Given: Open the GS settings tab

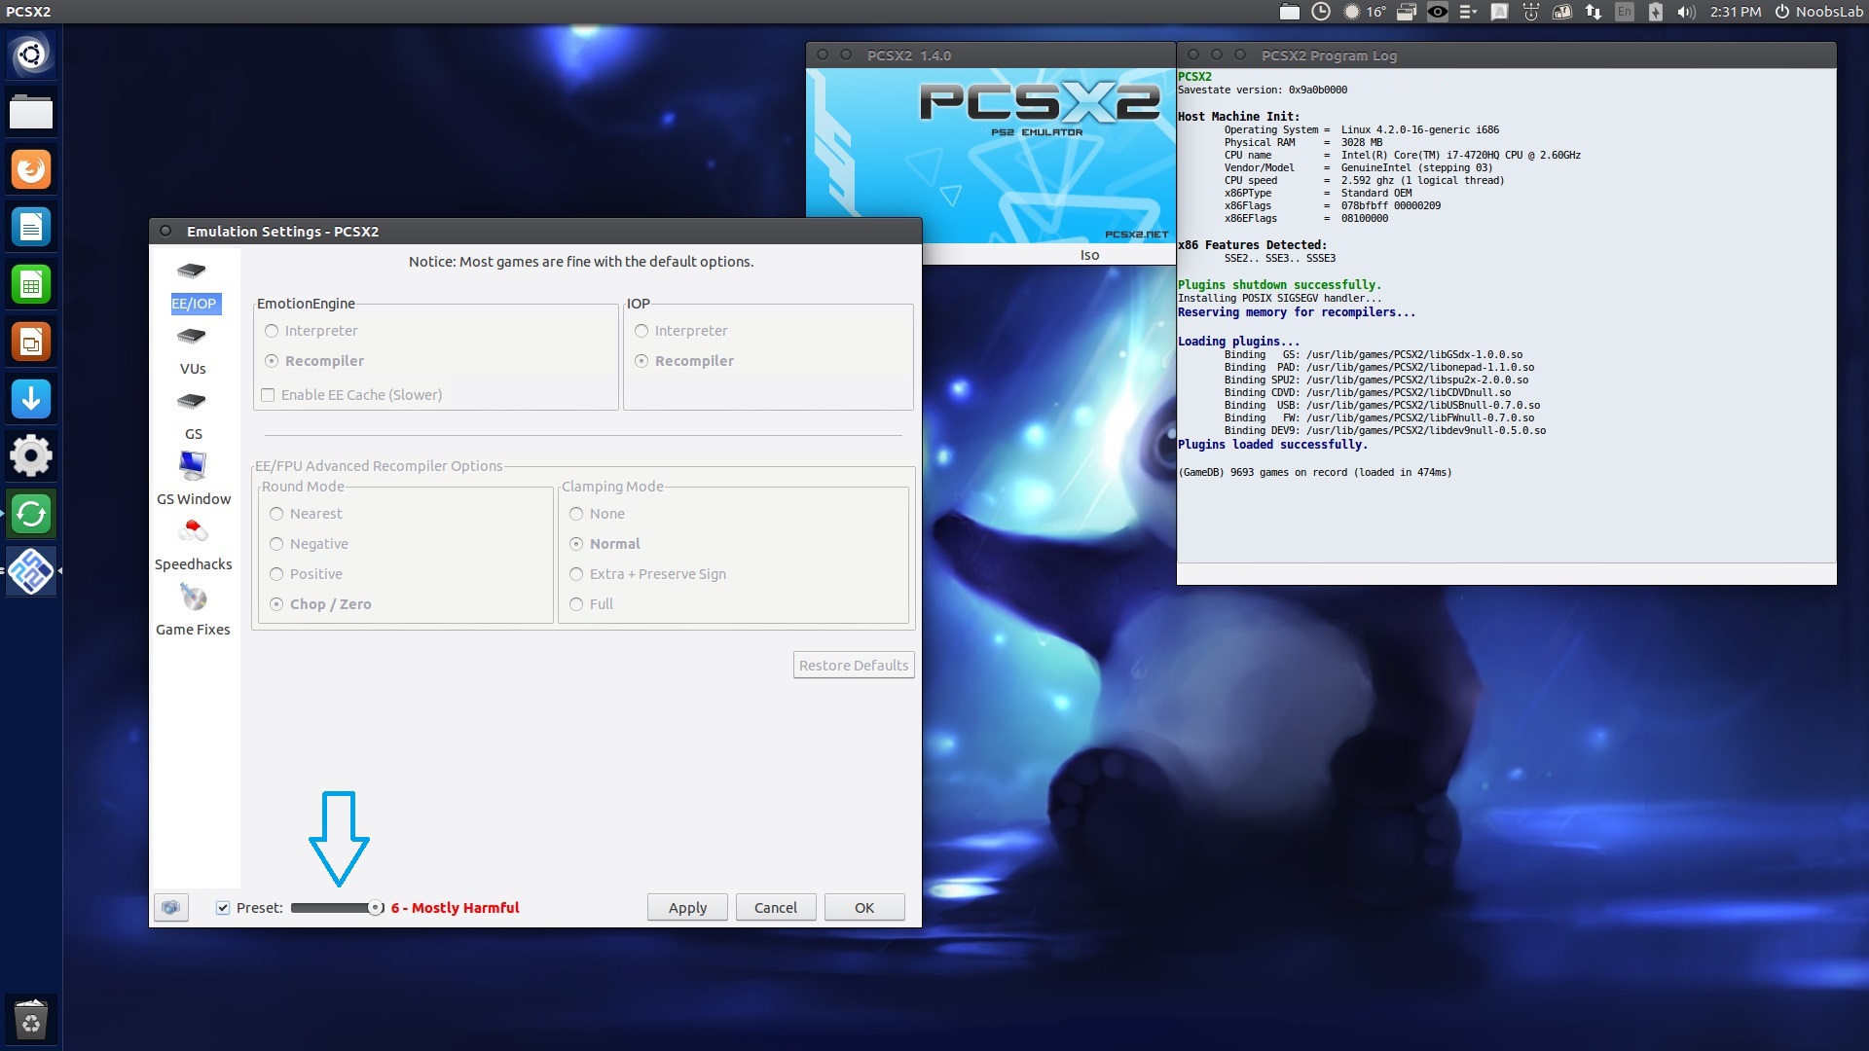Looking at the screenshot, I should [194, 434].
